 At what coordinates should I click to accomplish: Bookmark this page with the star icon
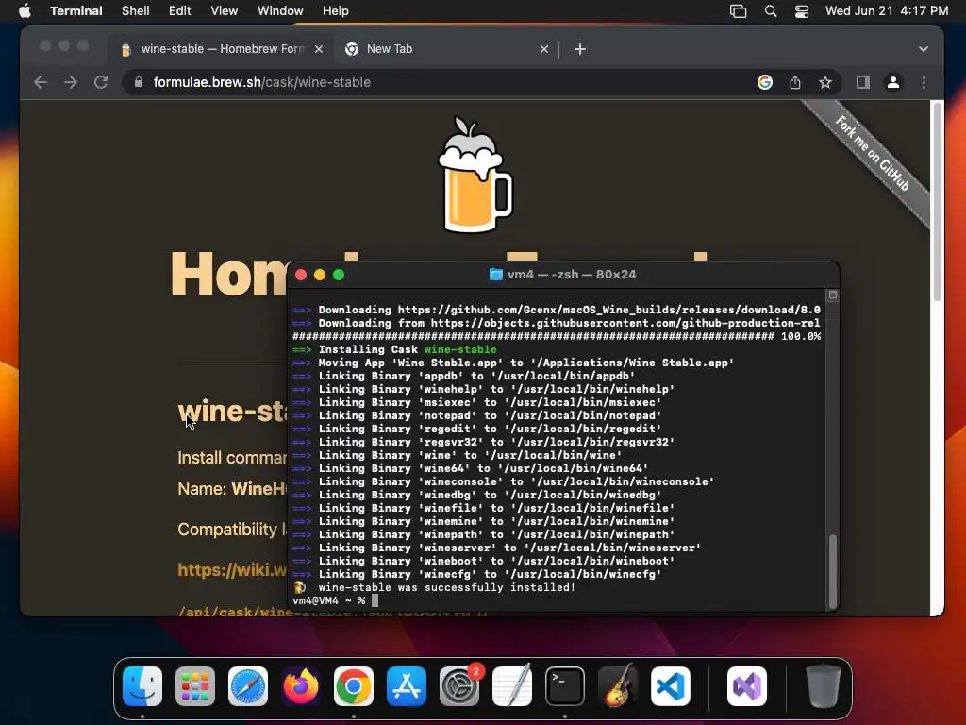pyautogui.click(x=825, y=82)
